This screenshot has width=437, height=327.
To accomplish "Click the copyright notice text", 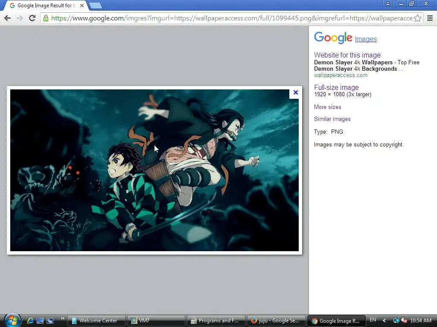I will tap(358, 145).
